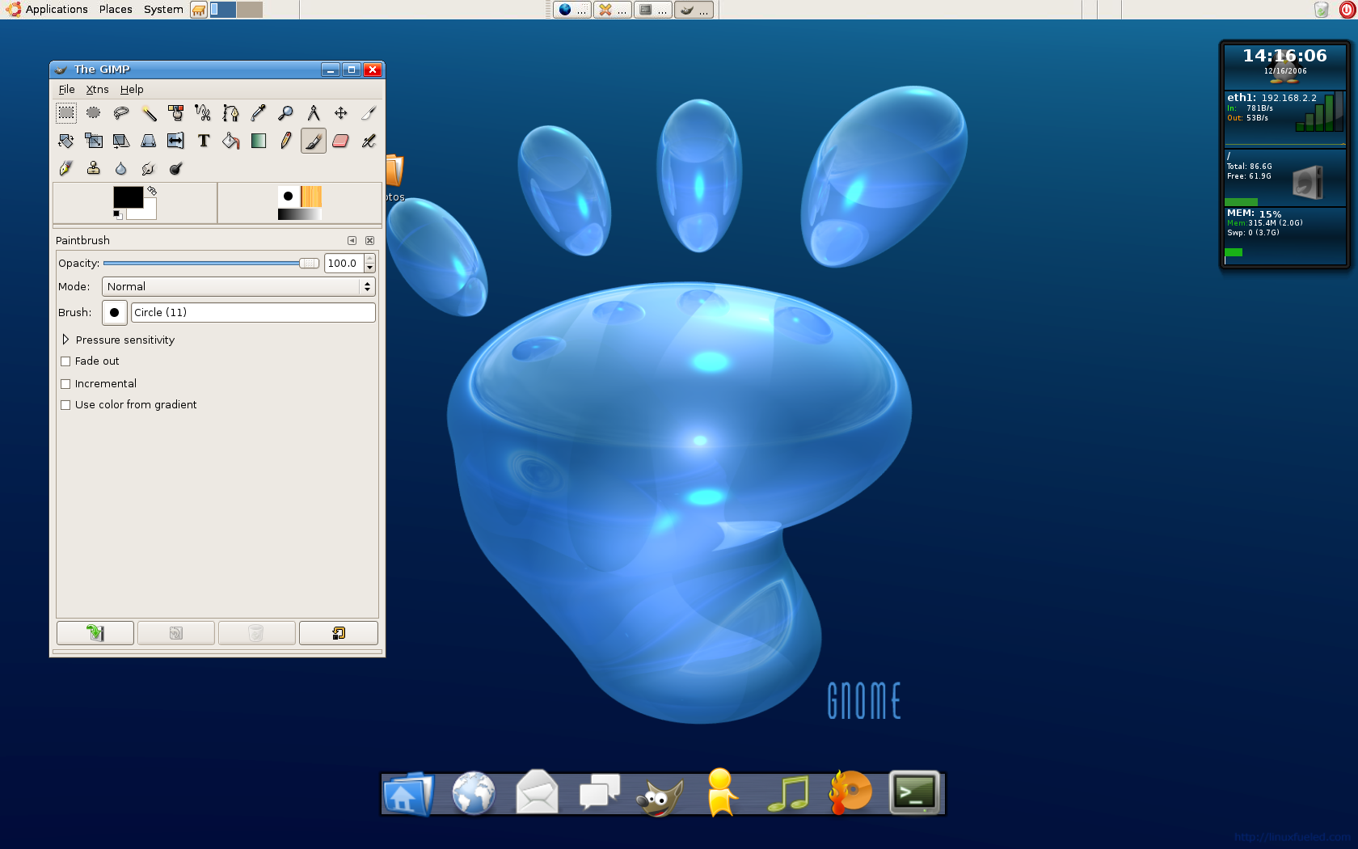Click Reset to default values button

pyautogui.click(x=338, y=633)
